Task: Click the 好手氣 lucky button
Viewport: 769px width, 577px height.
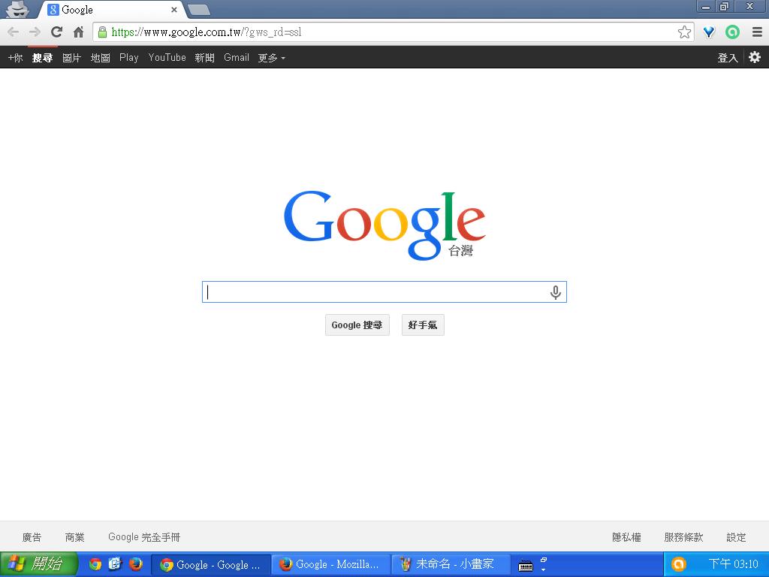Action: pos(423,325)
